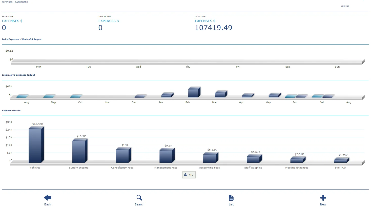Screen dimensions: 371x211
Task: Click the $2.81K value label
Action: tap(299, 154)
